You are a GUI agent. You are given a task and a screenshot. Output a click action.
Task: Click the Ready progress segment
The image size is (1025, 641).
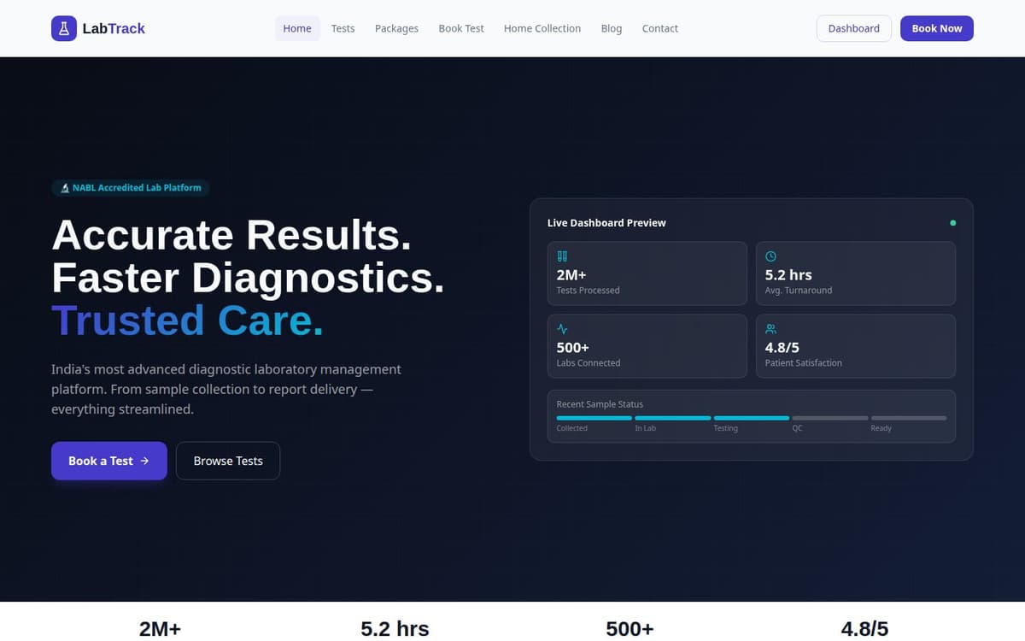[x=909, y=418]
